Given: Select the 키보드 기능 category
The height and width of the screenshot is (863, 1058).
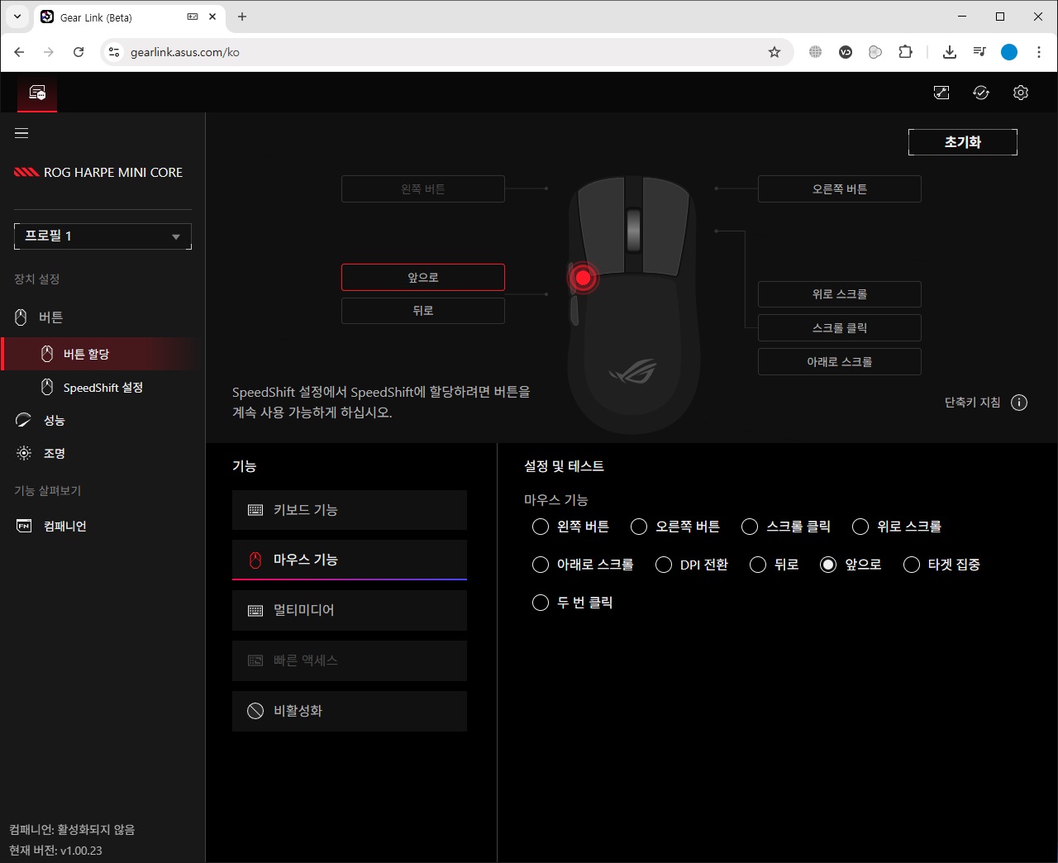Looking at the screenshot, I should point(350,510).
